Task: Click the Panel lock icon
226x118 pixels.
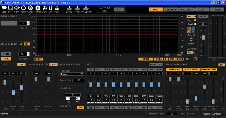Action: (57, 8)
